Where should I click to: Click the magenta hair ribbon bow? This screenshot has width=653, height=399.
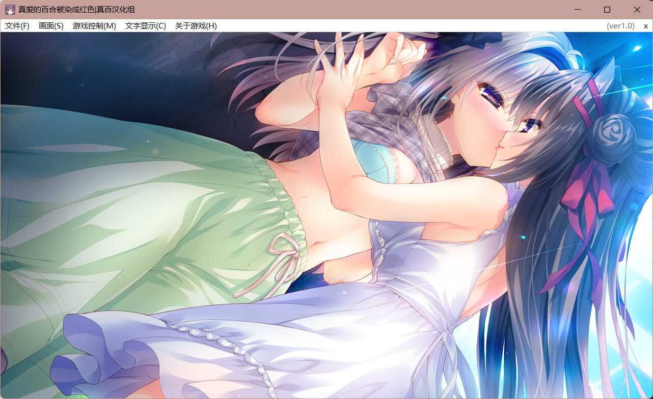tap(586, 191)
